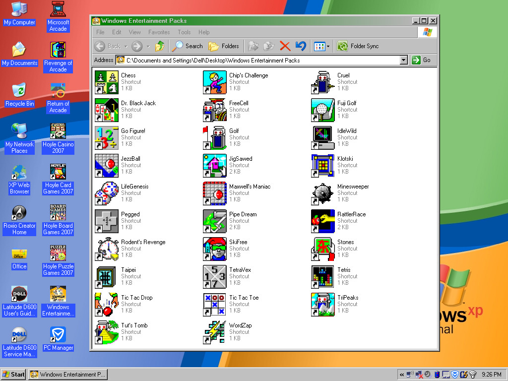Select the Minesweeper mine icon
The width and height of the screenshot is (508, 381).
pos(323,193)
